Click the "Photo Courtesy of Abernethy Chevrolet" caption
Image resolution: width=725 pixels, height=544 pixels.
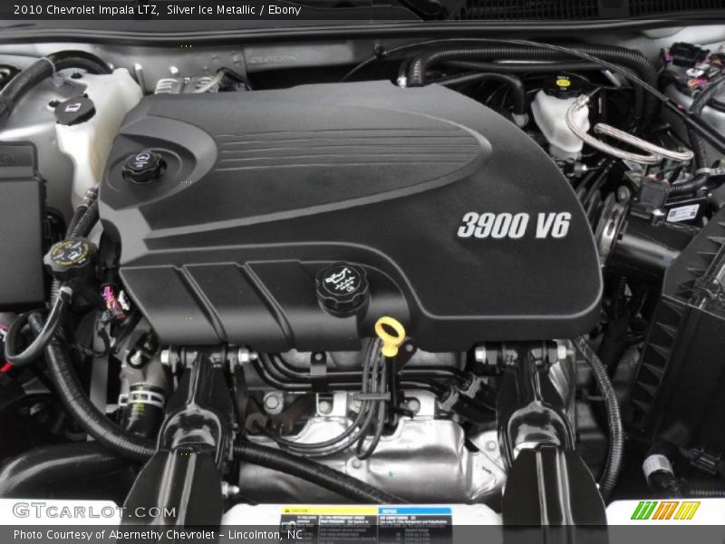coord(114,535)
